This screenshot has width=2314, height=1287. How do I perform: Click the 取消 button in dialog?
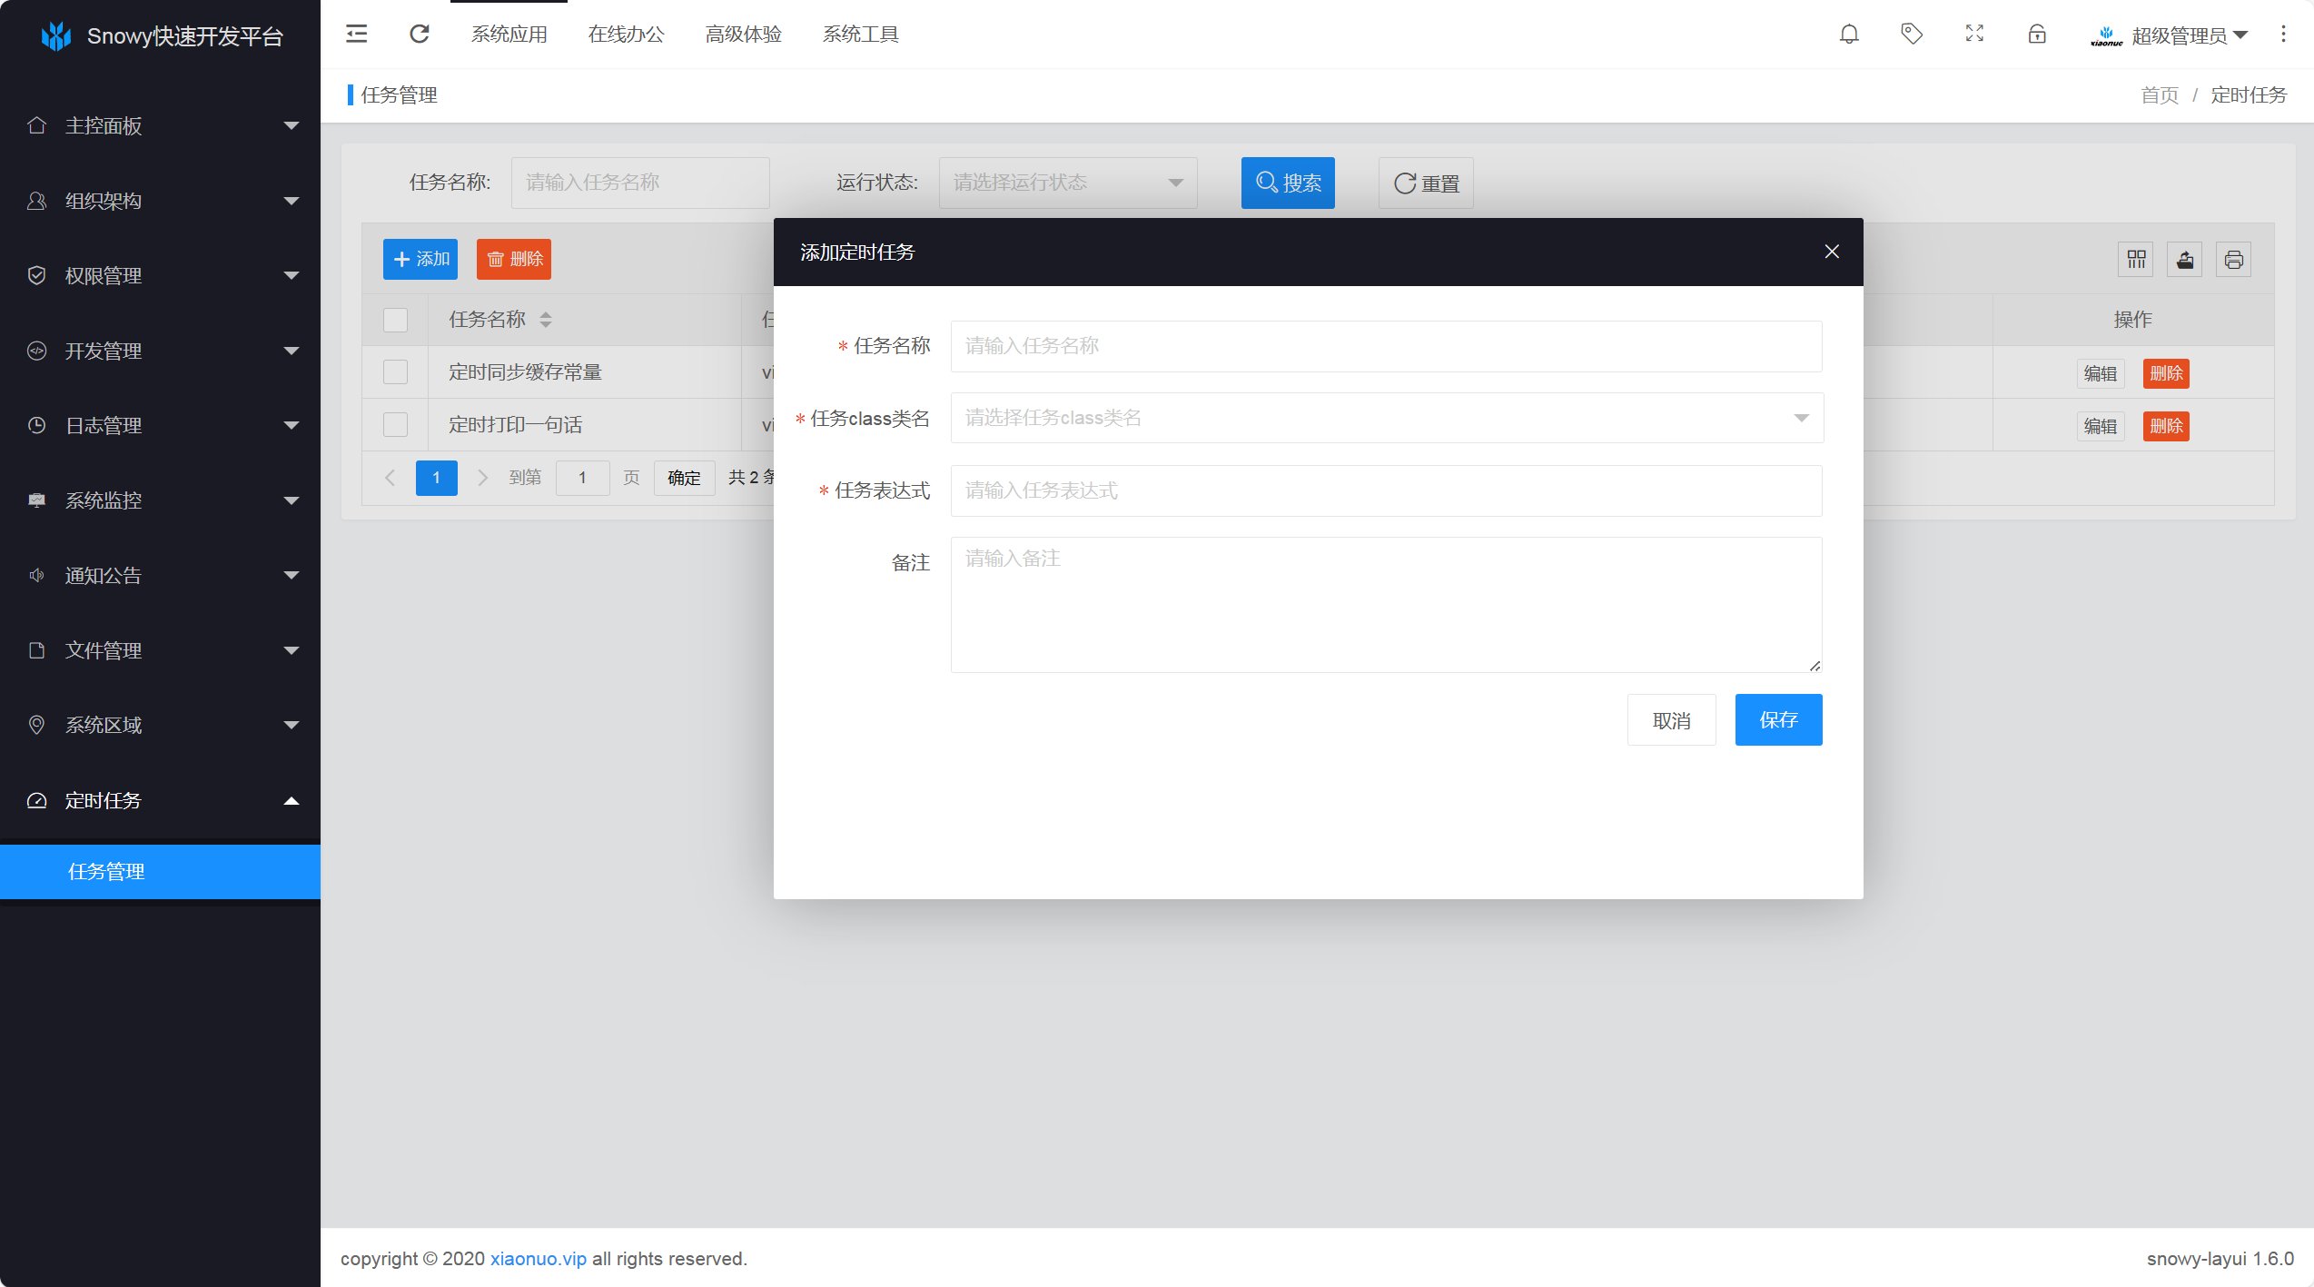[1671, 720]
